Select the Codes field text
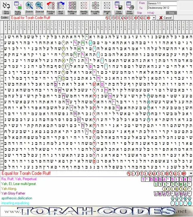 pos(31,18)
